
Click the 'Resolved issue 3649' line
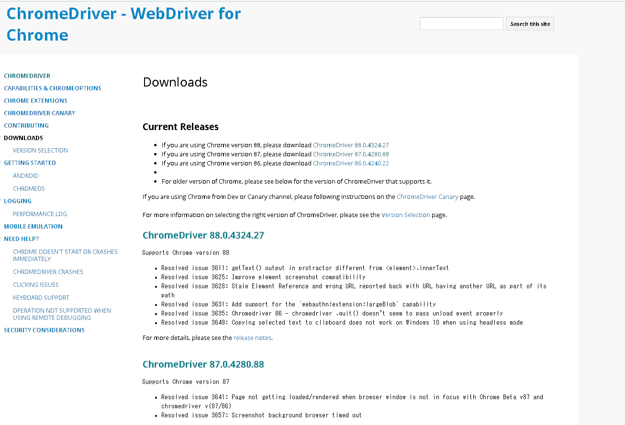pos(342,322)
